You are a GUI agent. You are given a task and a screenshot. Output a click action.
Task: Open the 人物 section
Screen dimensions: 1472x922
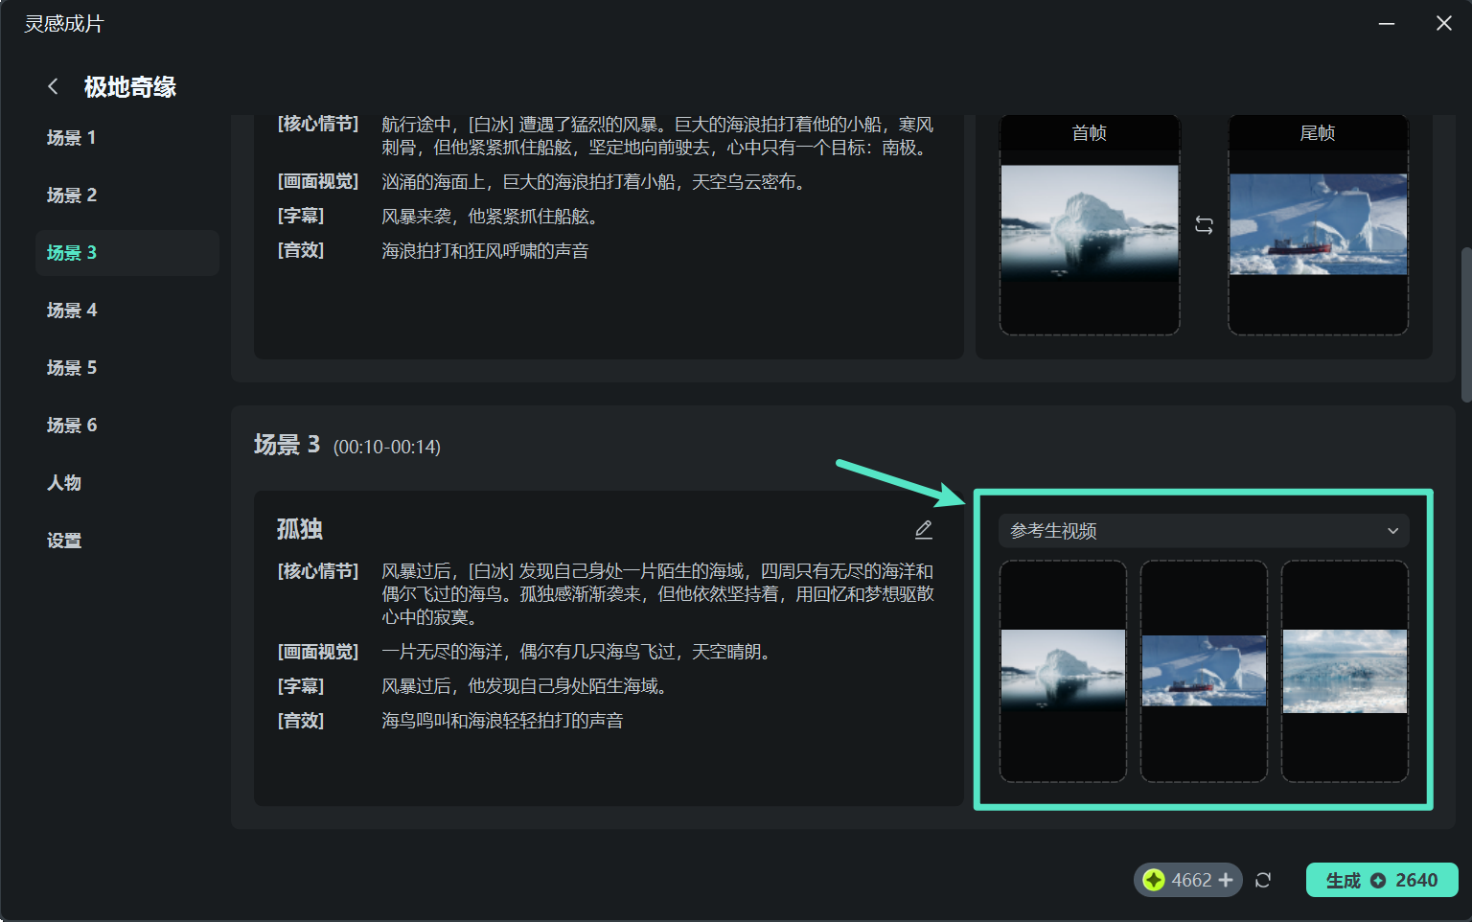coord(64,482)
